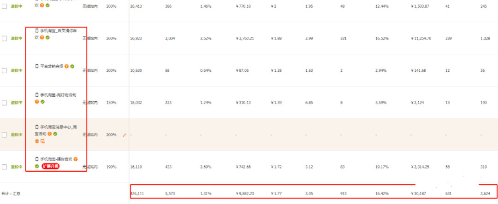Check the 手机淘宝-猜你喜欢 row checkbox
This screenshot has height=204, width=498.
(x=5, y=167)
